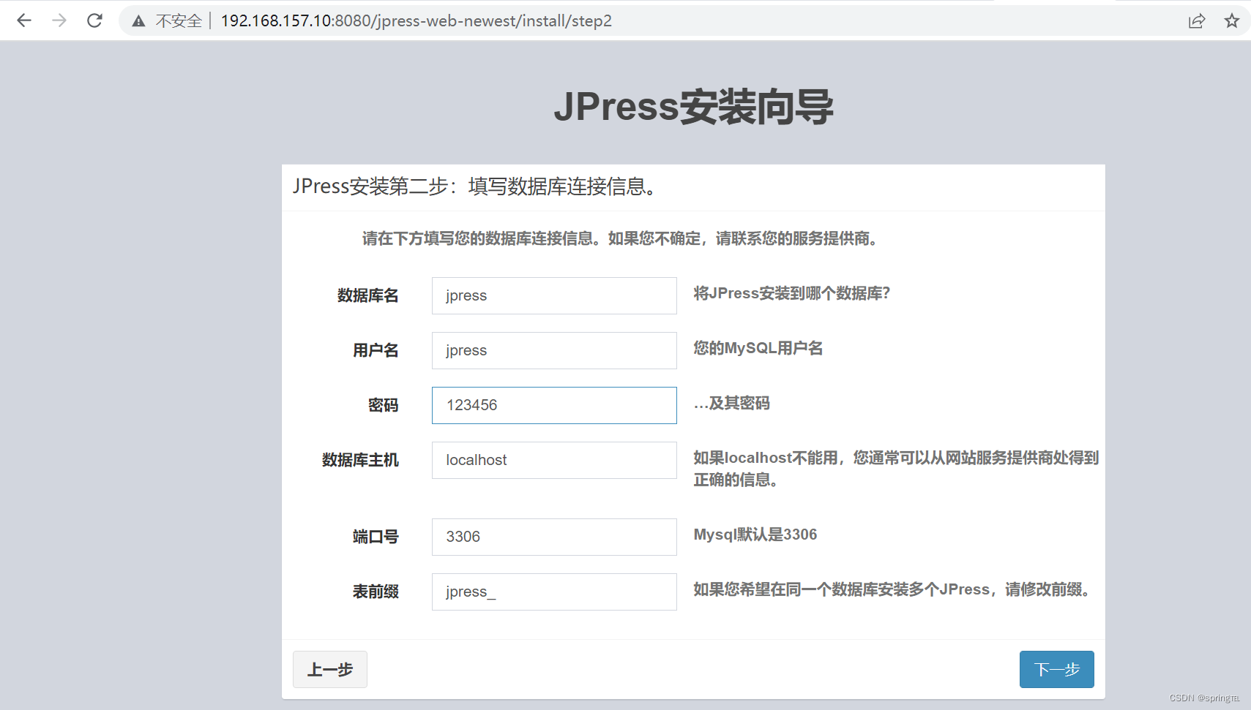
Task: Click the database host field with localhost
Action: (x=554, y=460)
